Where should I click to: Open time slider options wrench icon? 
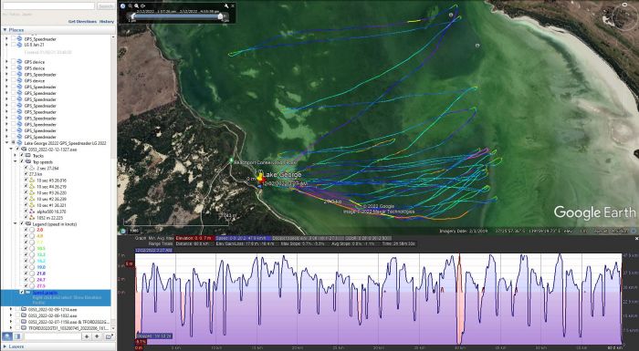(x=226, y=6)
